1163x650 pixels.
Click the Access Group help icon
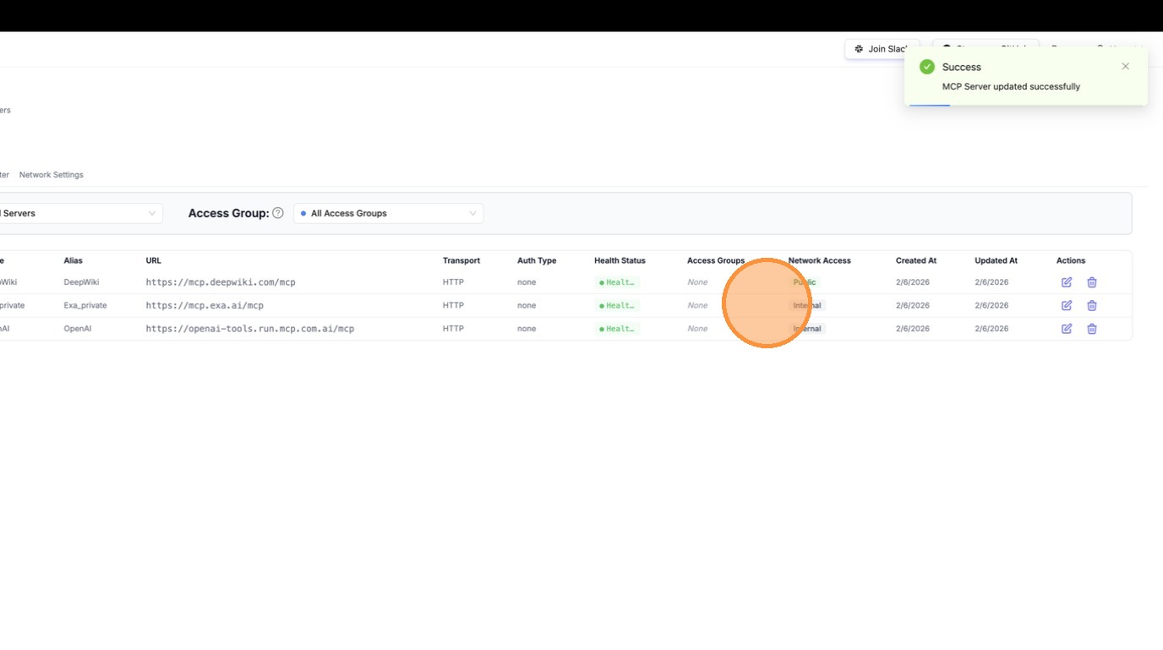(277, 213)
